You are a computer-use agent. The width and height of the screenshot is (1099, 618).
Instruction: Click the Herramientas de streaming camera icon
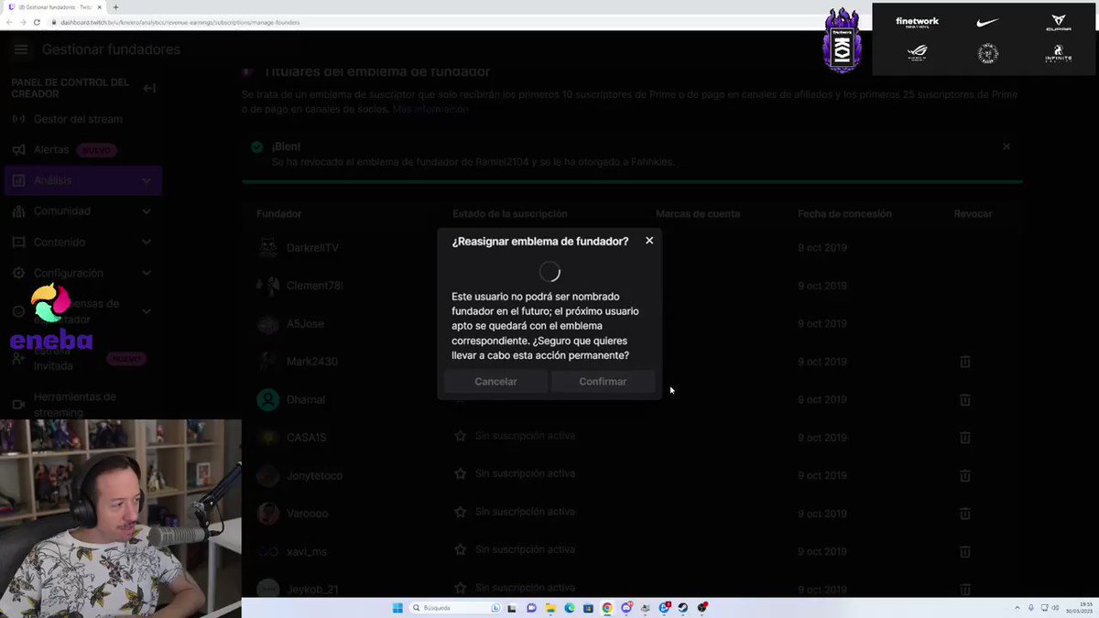click(18, 405)
